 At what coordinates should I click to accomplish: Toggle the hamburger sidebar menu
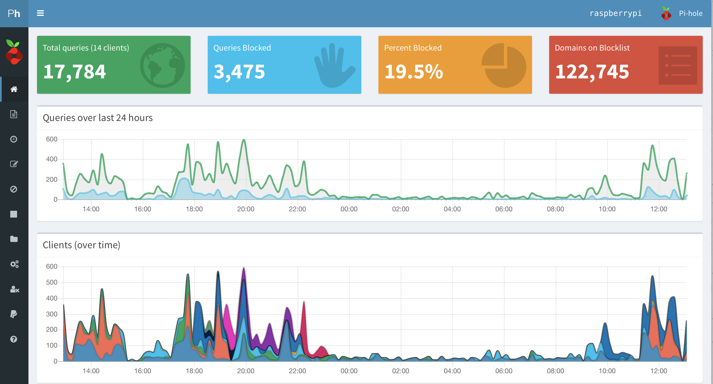(40, 13)
